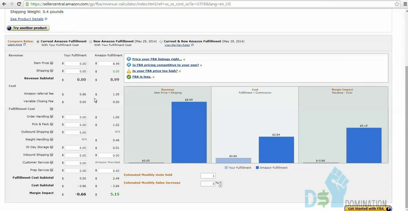This screenshot has height=211, width=408.
Task: Show help for Pick & Pack
Action: pos(52,124)
